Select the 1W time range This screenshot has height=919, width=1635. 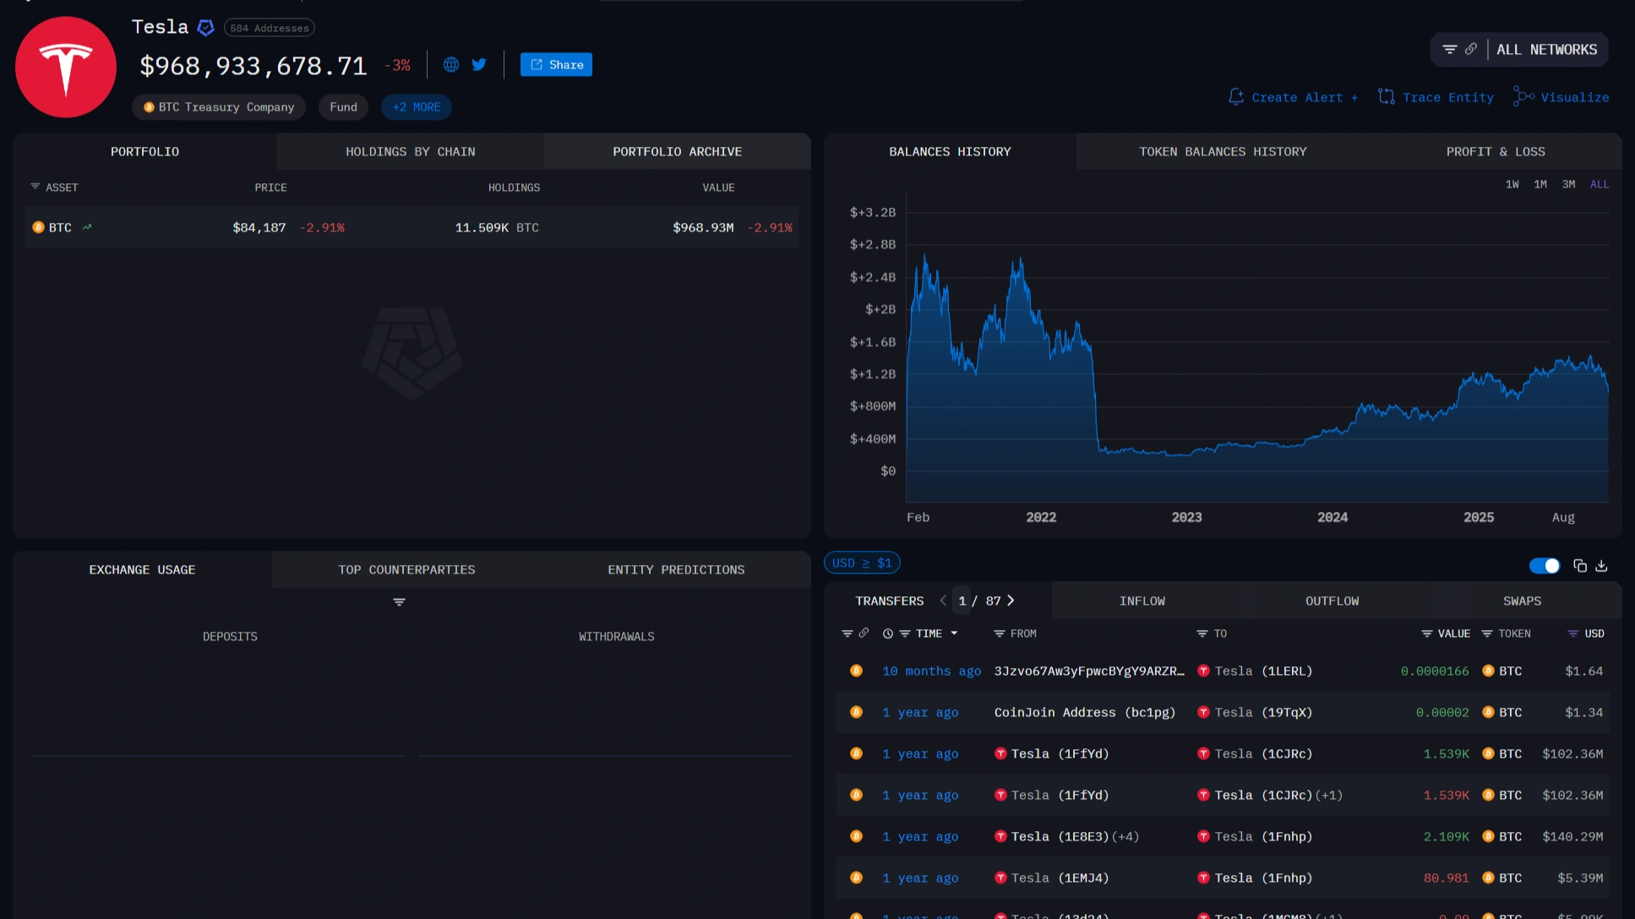[x=1512, y=184]
